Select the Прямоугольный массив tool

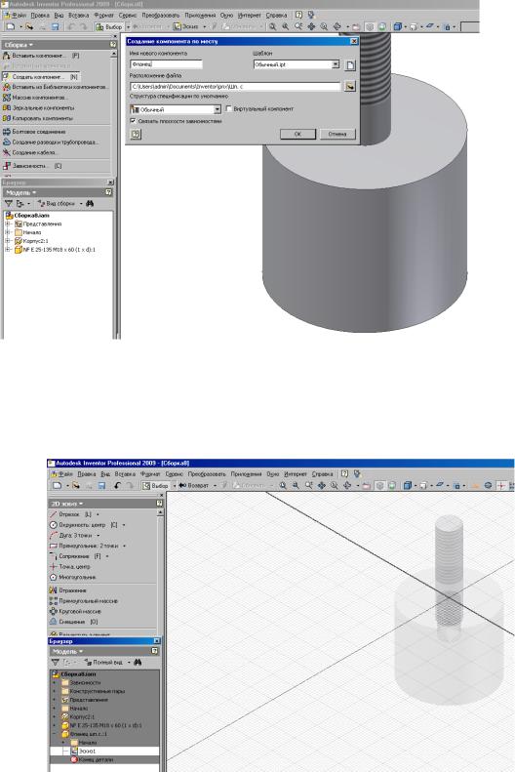[83, 600]
